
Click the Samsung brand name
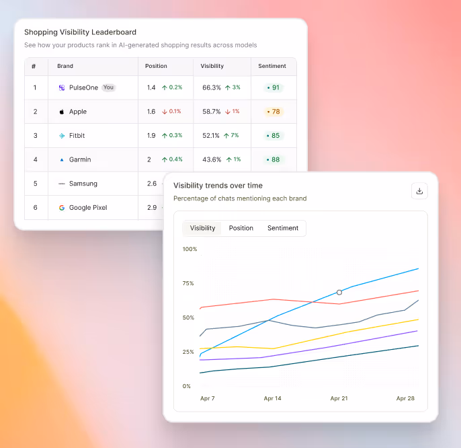click(83, 184)
